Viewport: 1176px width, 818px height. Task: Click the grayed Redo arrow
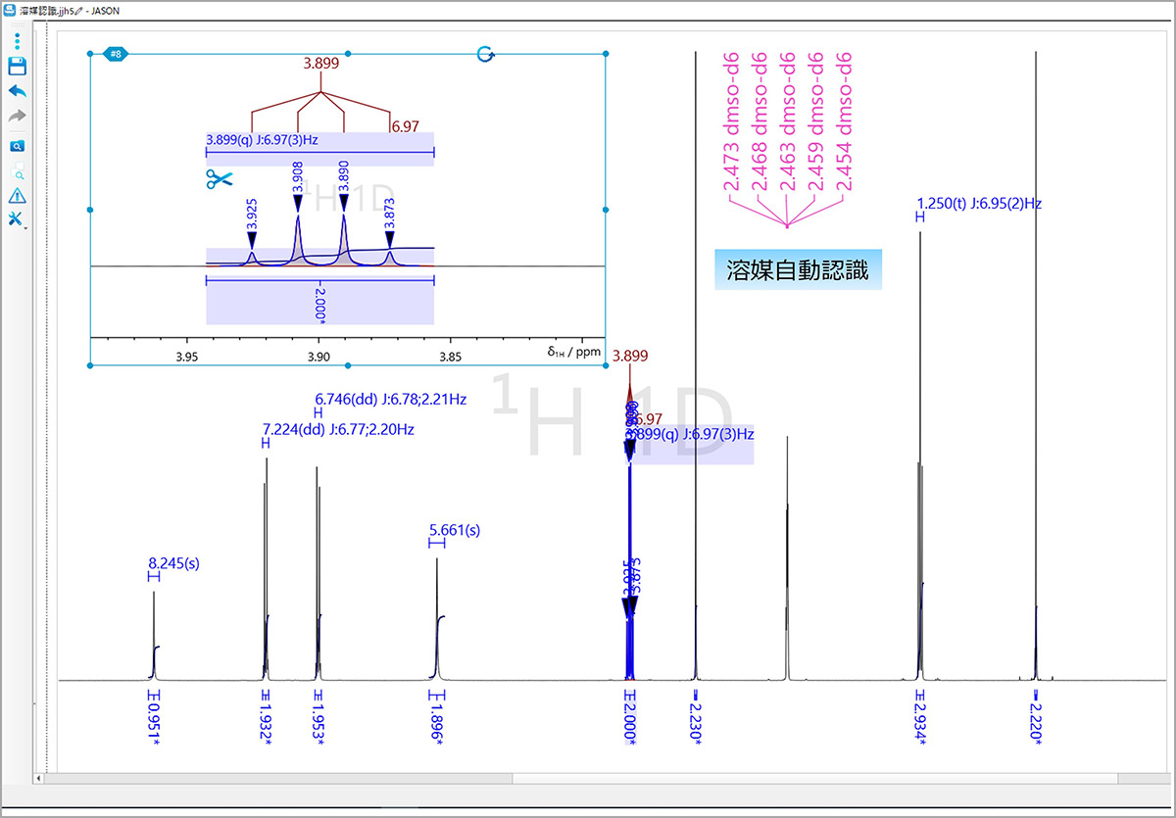point(17,117)
